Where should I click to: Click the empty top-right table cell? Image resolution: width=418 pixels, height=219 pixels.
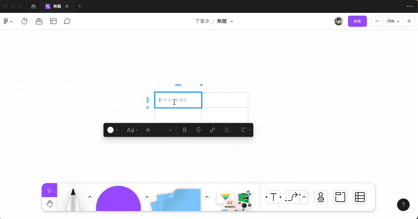click(x=225, y=100)
